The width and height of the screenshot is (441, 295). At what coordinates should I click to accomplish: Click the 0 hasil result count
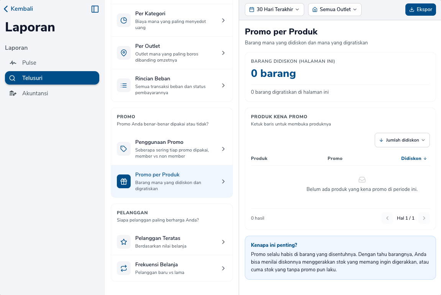coord(257,218)
